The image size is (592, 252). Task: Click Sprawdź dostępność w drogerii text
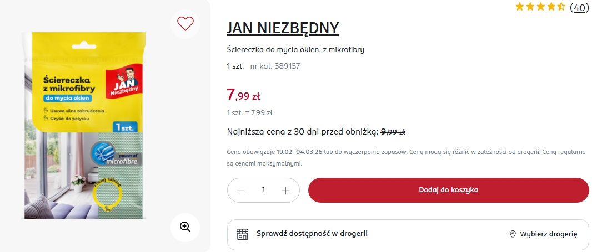click(x=312, y=234)
